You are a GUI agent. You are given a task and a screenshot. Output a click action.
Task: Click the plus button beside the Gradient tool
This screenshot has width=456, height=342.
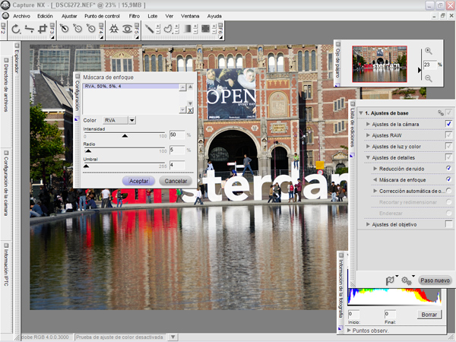195,27
